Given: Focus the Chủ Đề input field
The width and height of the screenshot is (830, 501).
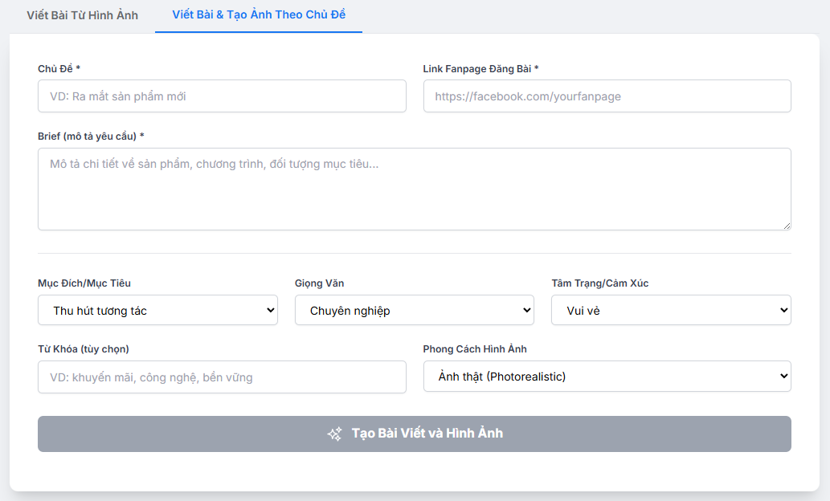Looking at the screenshot, I should 222,96.
